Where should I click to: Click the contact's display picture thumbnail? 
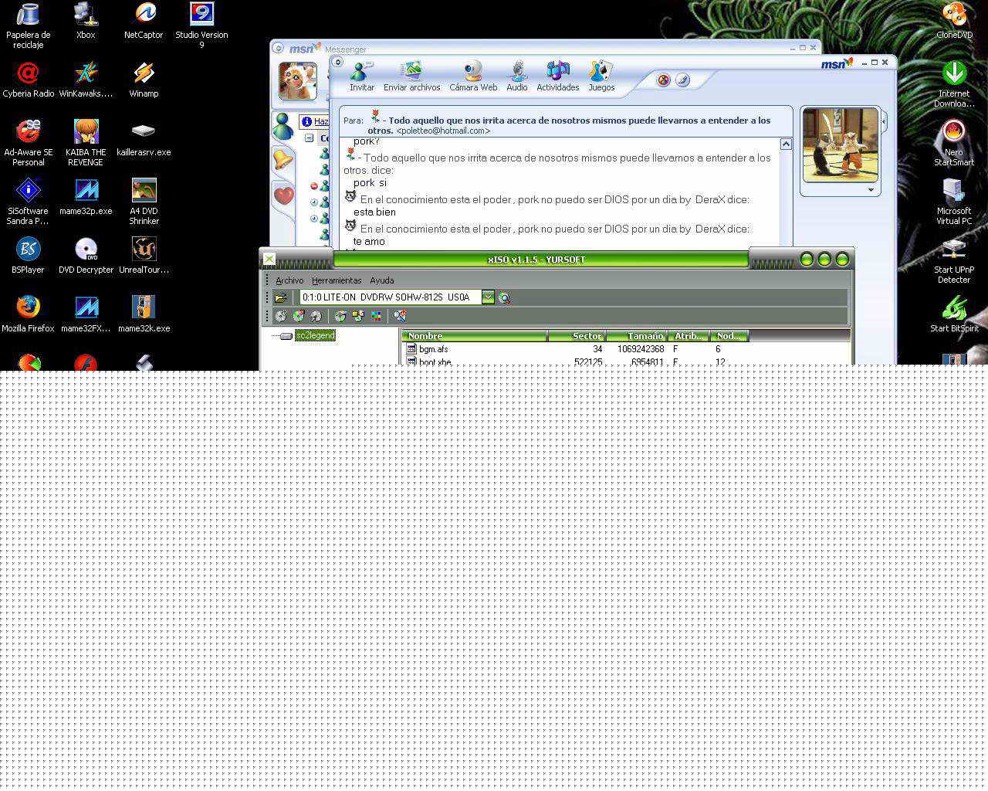point(840,145)
